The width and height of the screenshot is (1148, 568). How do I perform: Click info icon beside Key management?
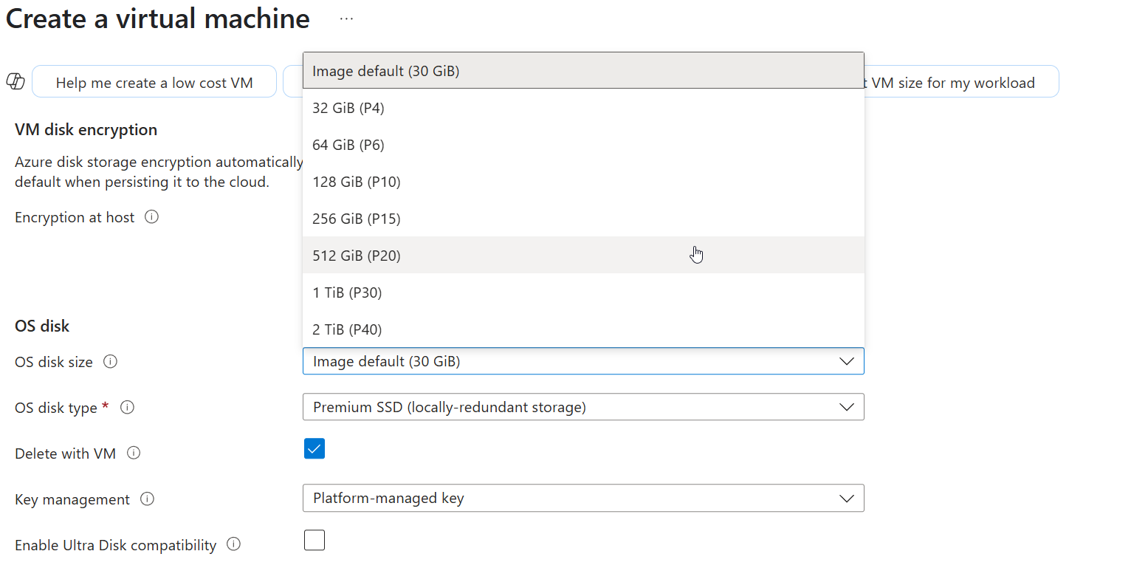(147, 499)
